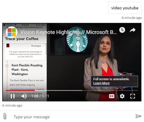Open video settings gear icon
The height and width of the screenshot is (122, 144).
[x=122, y=96]
